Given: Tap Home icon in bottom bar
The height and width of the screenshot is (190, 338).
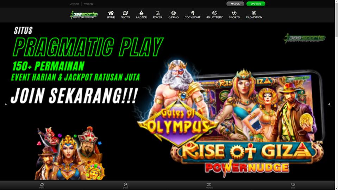Looking at the screenshot, I should tap(42, 185).
